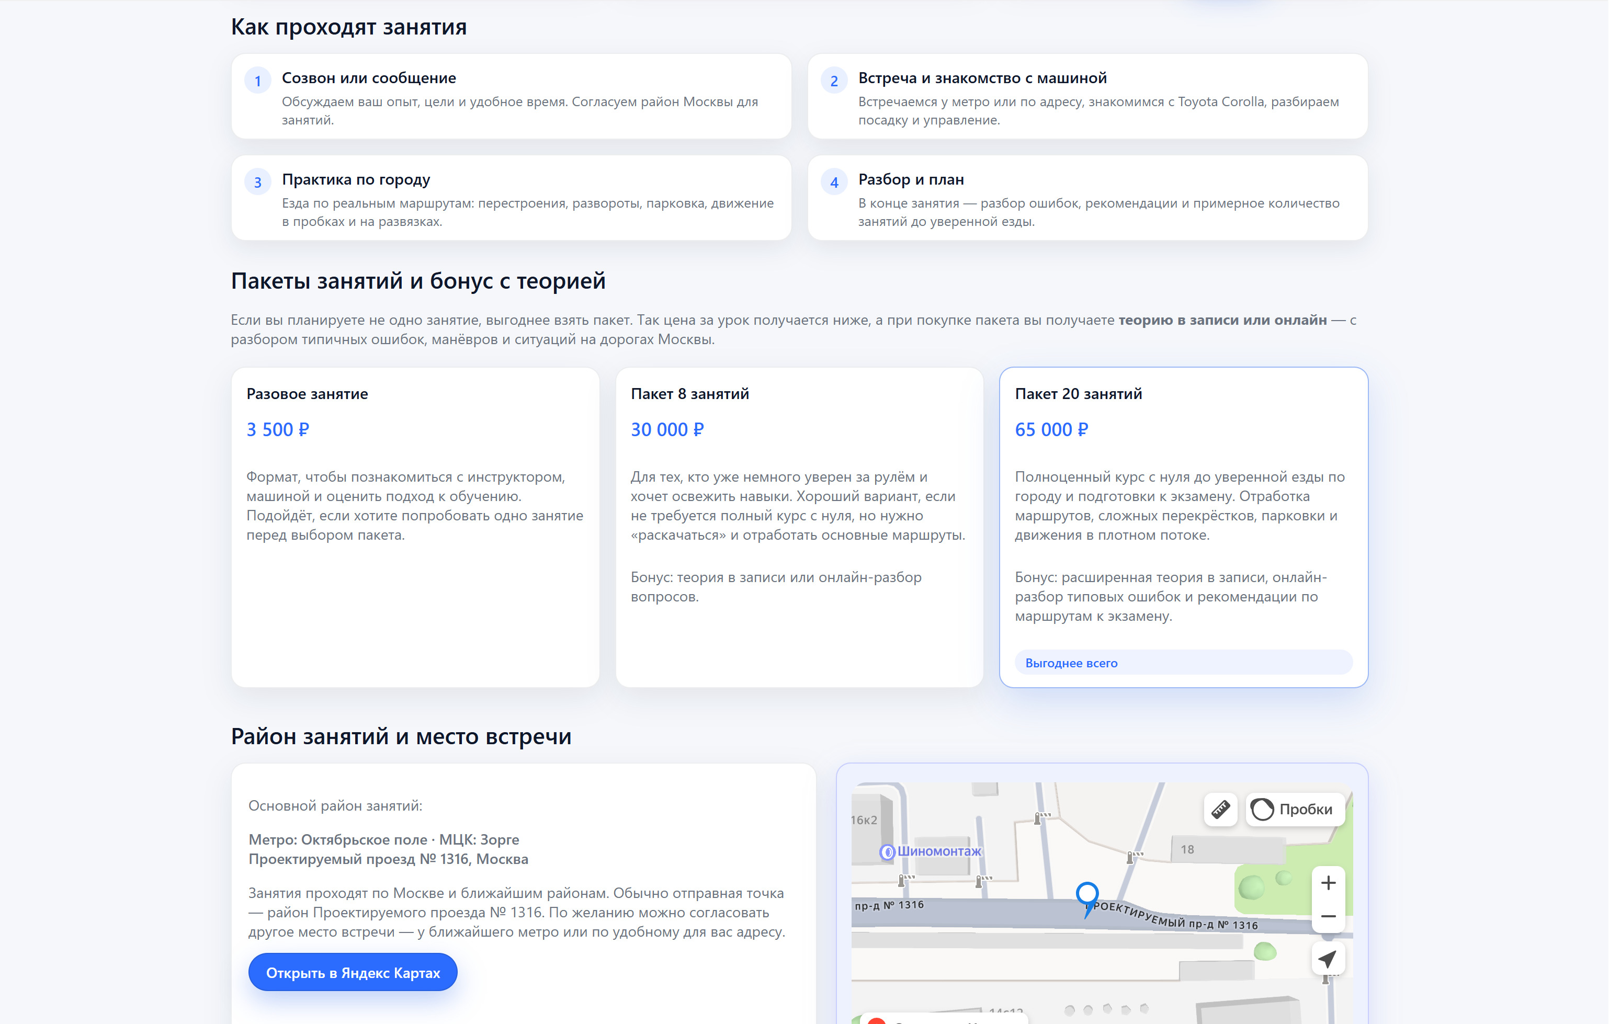This screenshot has height=1024, width=1609.
Task: Click the «Выгоднее всего» badge
Action: [1071, 663]
